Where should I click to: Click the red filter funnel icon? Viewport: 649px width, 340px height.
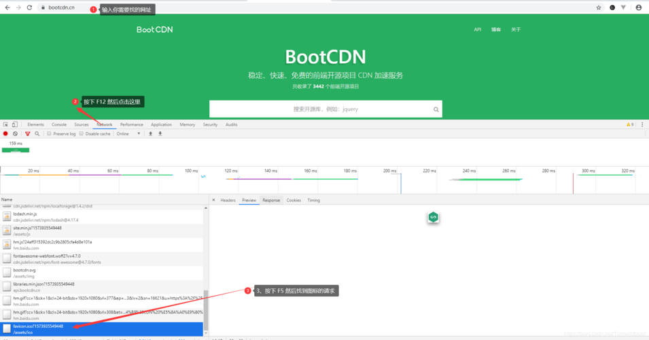(27, 134)
